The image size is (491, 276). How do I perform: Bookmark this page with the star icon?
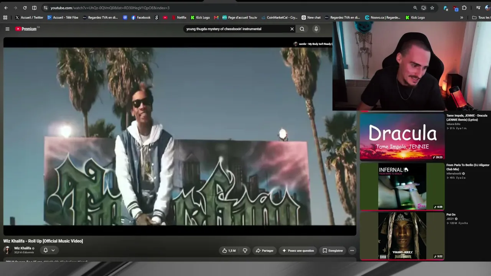point(432,8)
